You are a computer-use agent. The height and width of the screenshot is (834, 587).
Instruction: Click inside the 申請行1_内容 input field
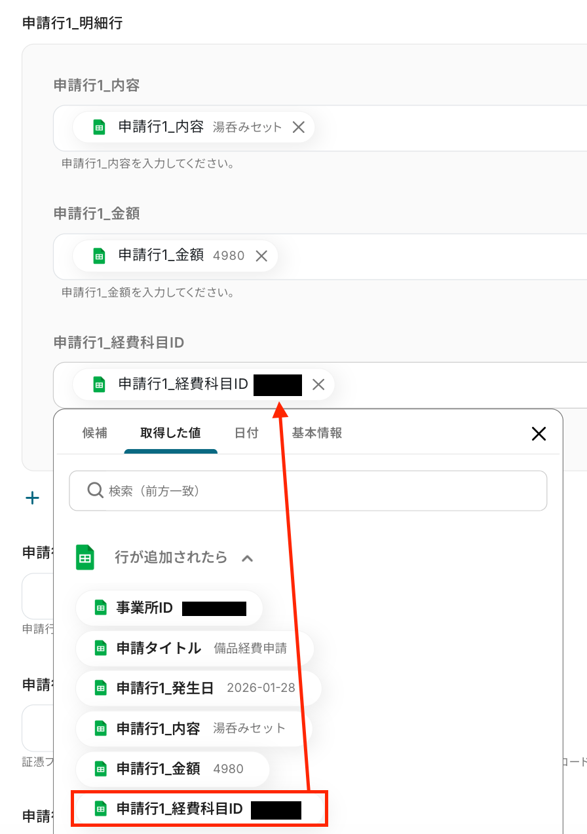pyautogui.click(x=445, y=128)
